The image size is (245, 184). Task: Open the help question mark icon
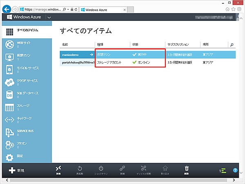point(235,170)
